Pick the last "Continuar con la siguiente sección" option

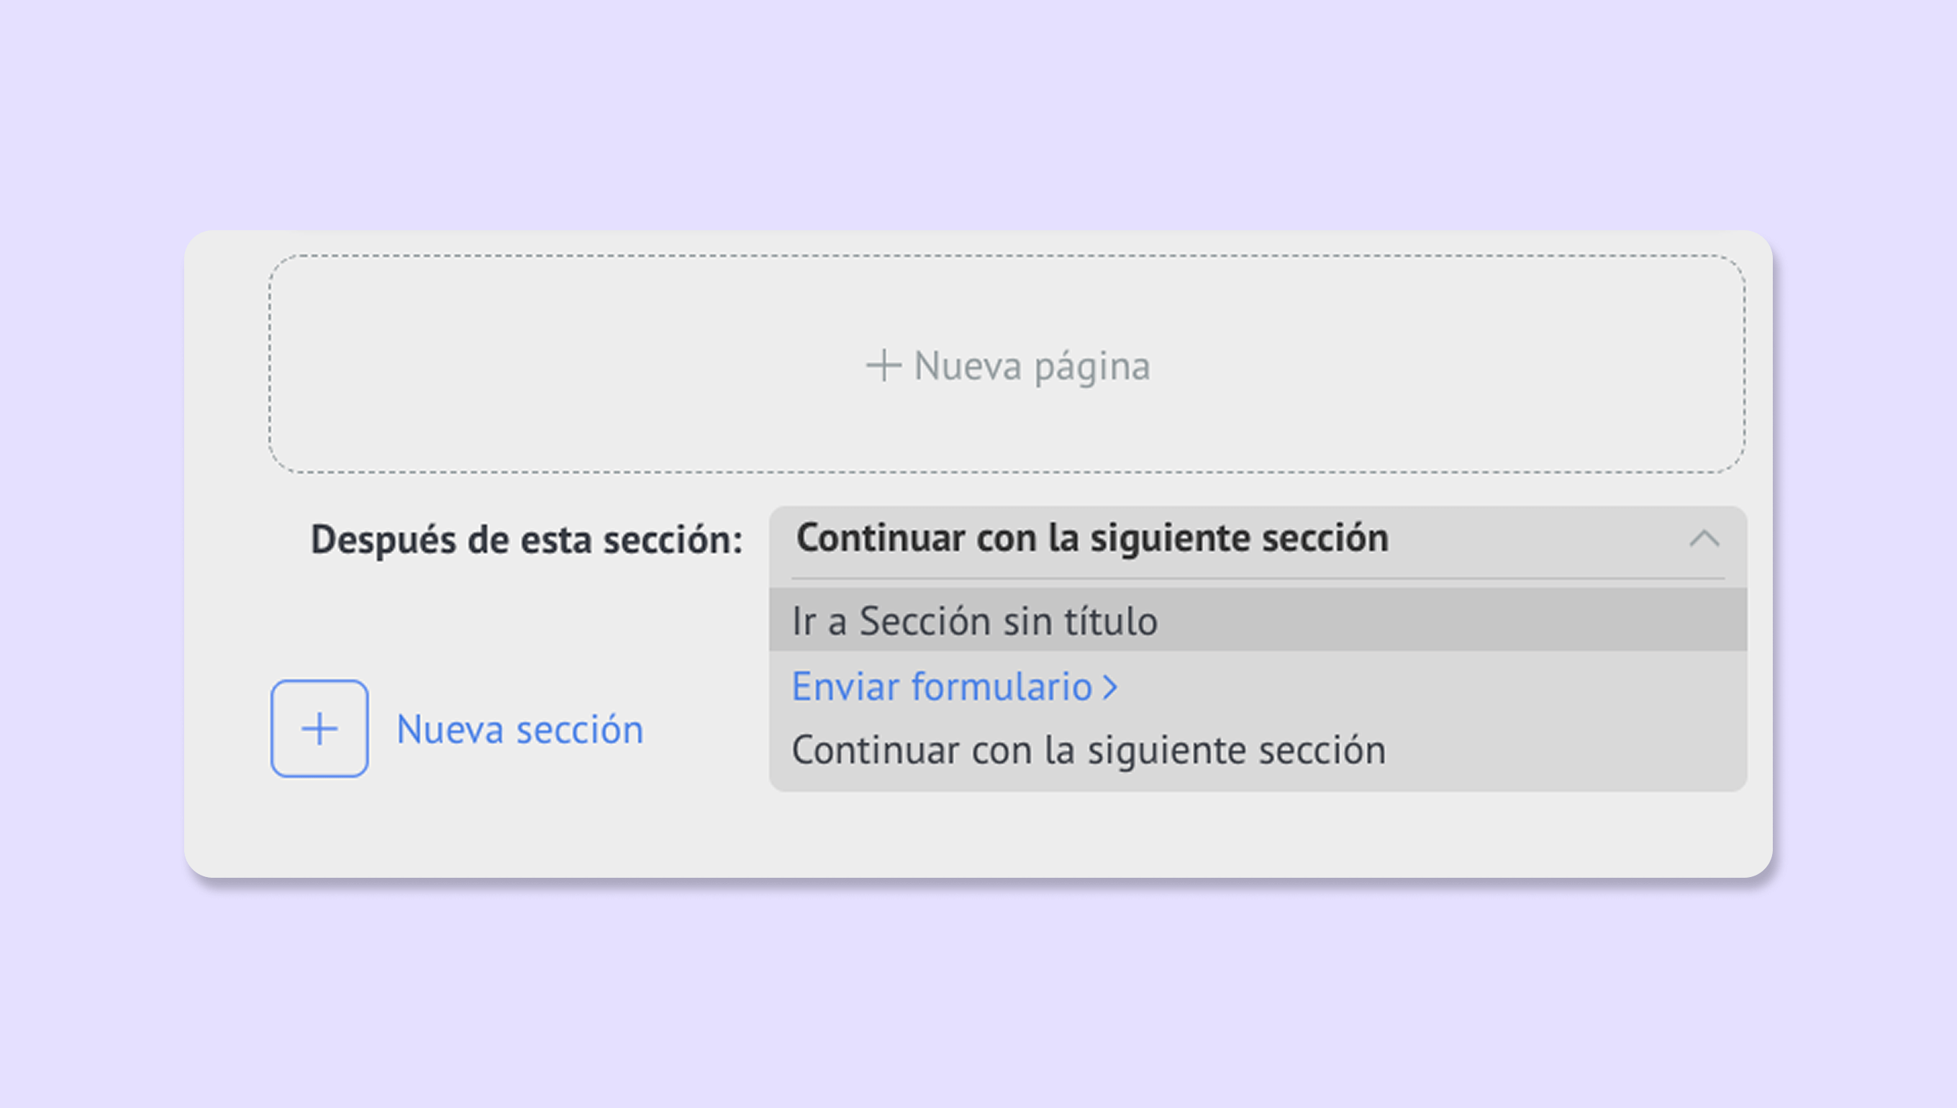1088,750
